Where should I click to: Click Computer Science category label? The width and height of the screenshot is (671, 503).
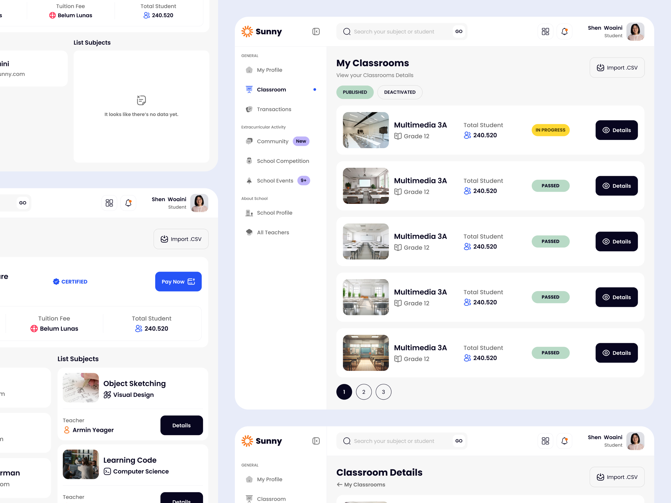(x=141, y=471)
